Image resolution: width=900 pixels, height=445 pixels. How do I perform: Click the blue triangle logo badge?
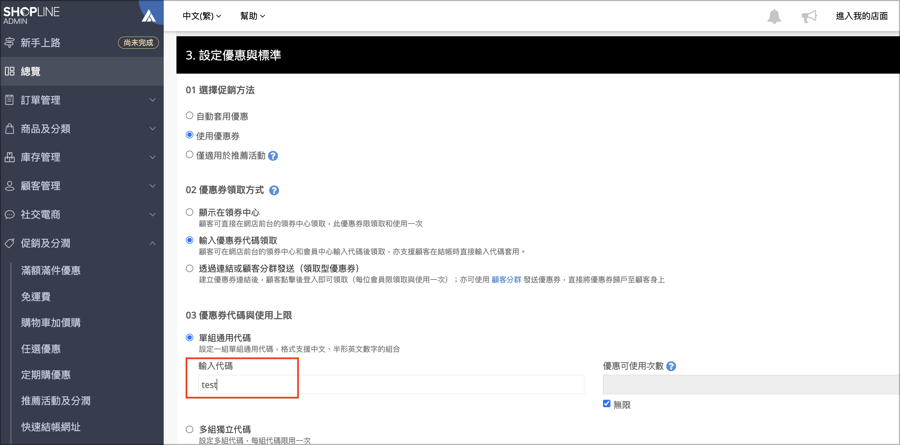(x=149, y=16)
